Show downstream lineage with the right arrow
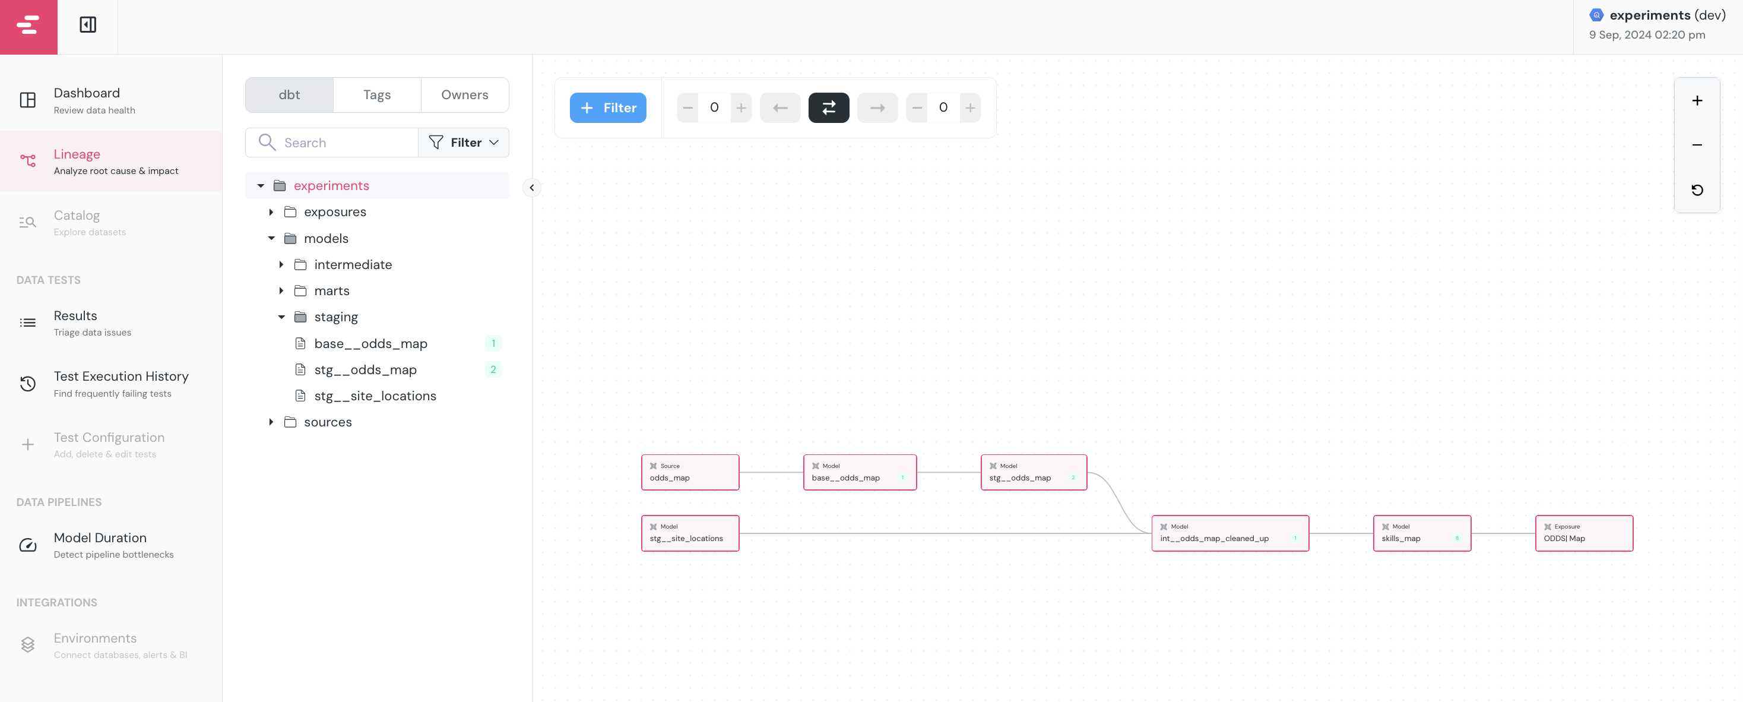Image resolution: width=1743 pixels, height=702 pixels. click(877, 107)
